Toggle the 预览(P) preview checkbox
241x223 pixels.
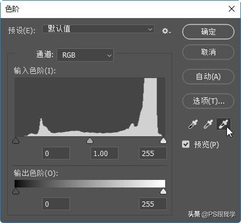pyautogui.click(x=186, y=144)
